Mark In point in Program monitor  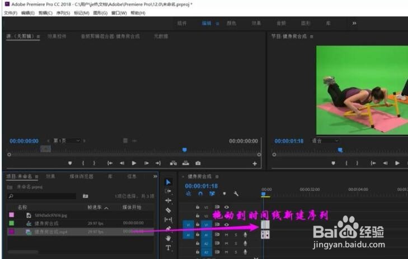(346, 163)
